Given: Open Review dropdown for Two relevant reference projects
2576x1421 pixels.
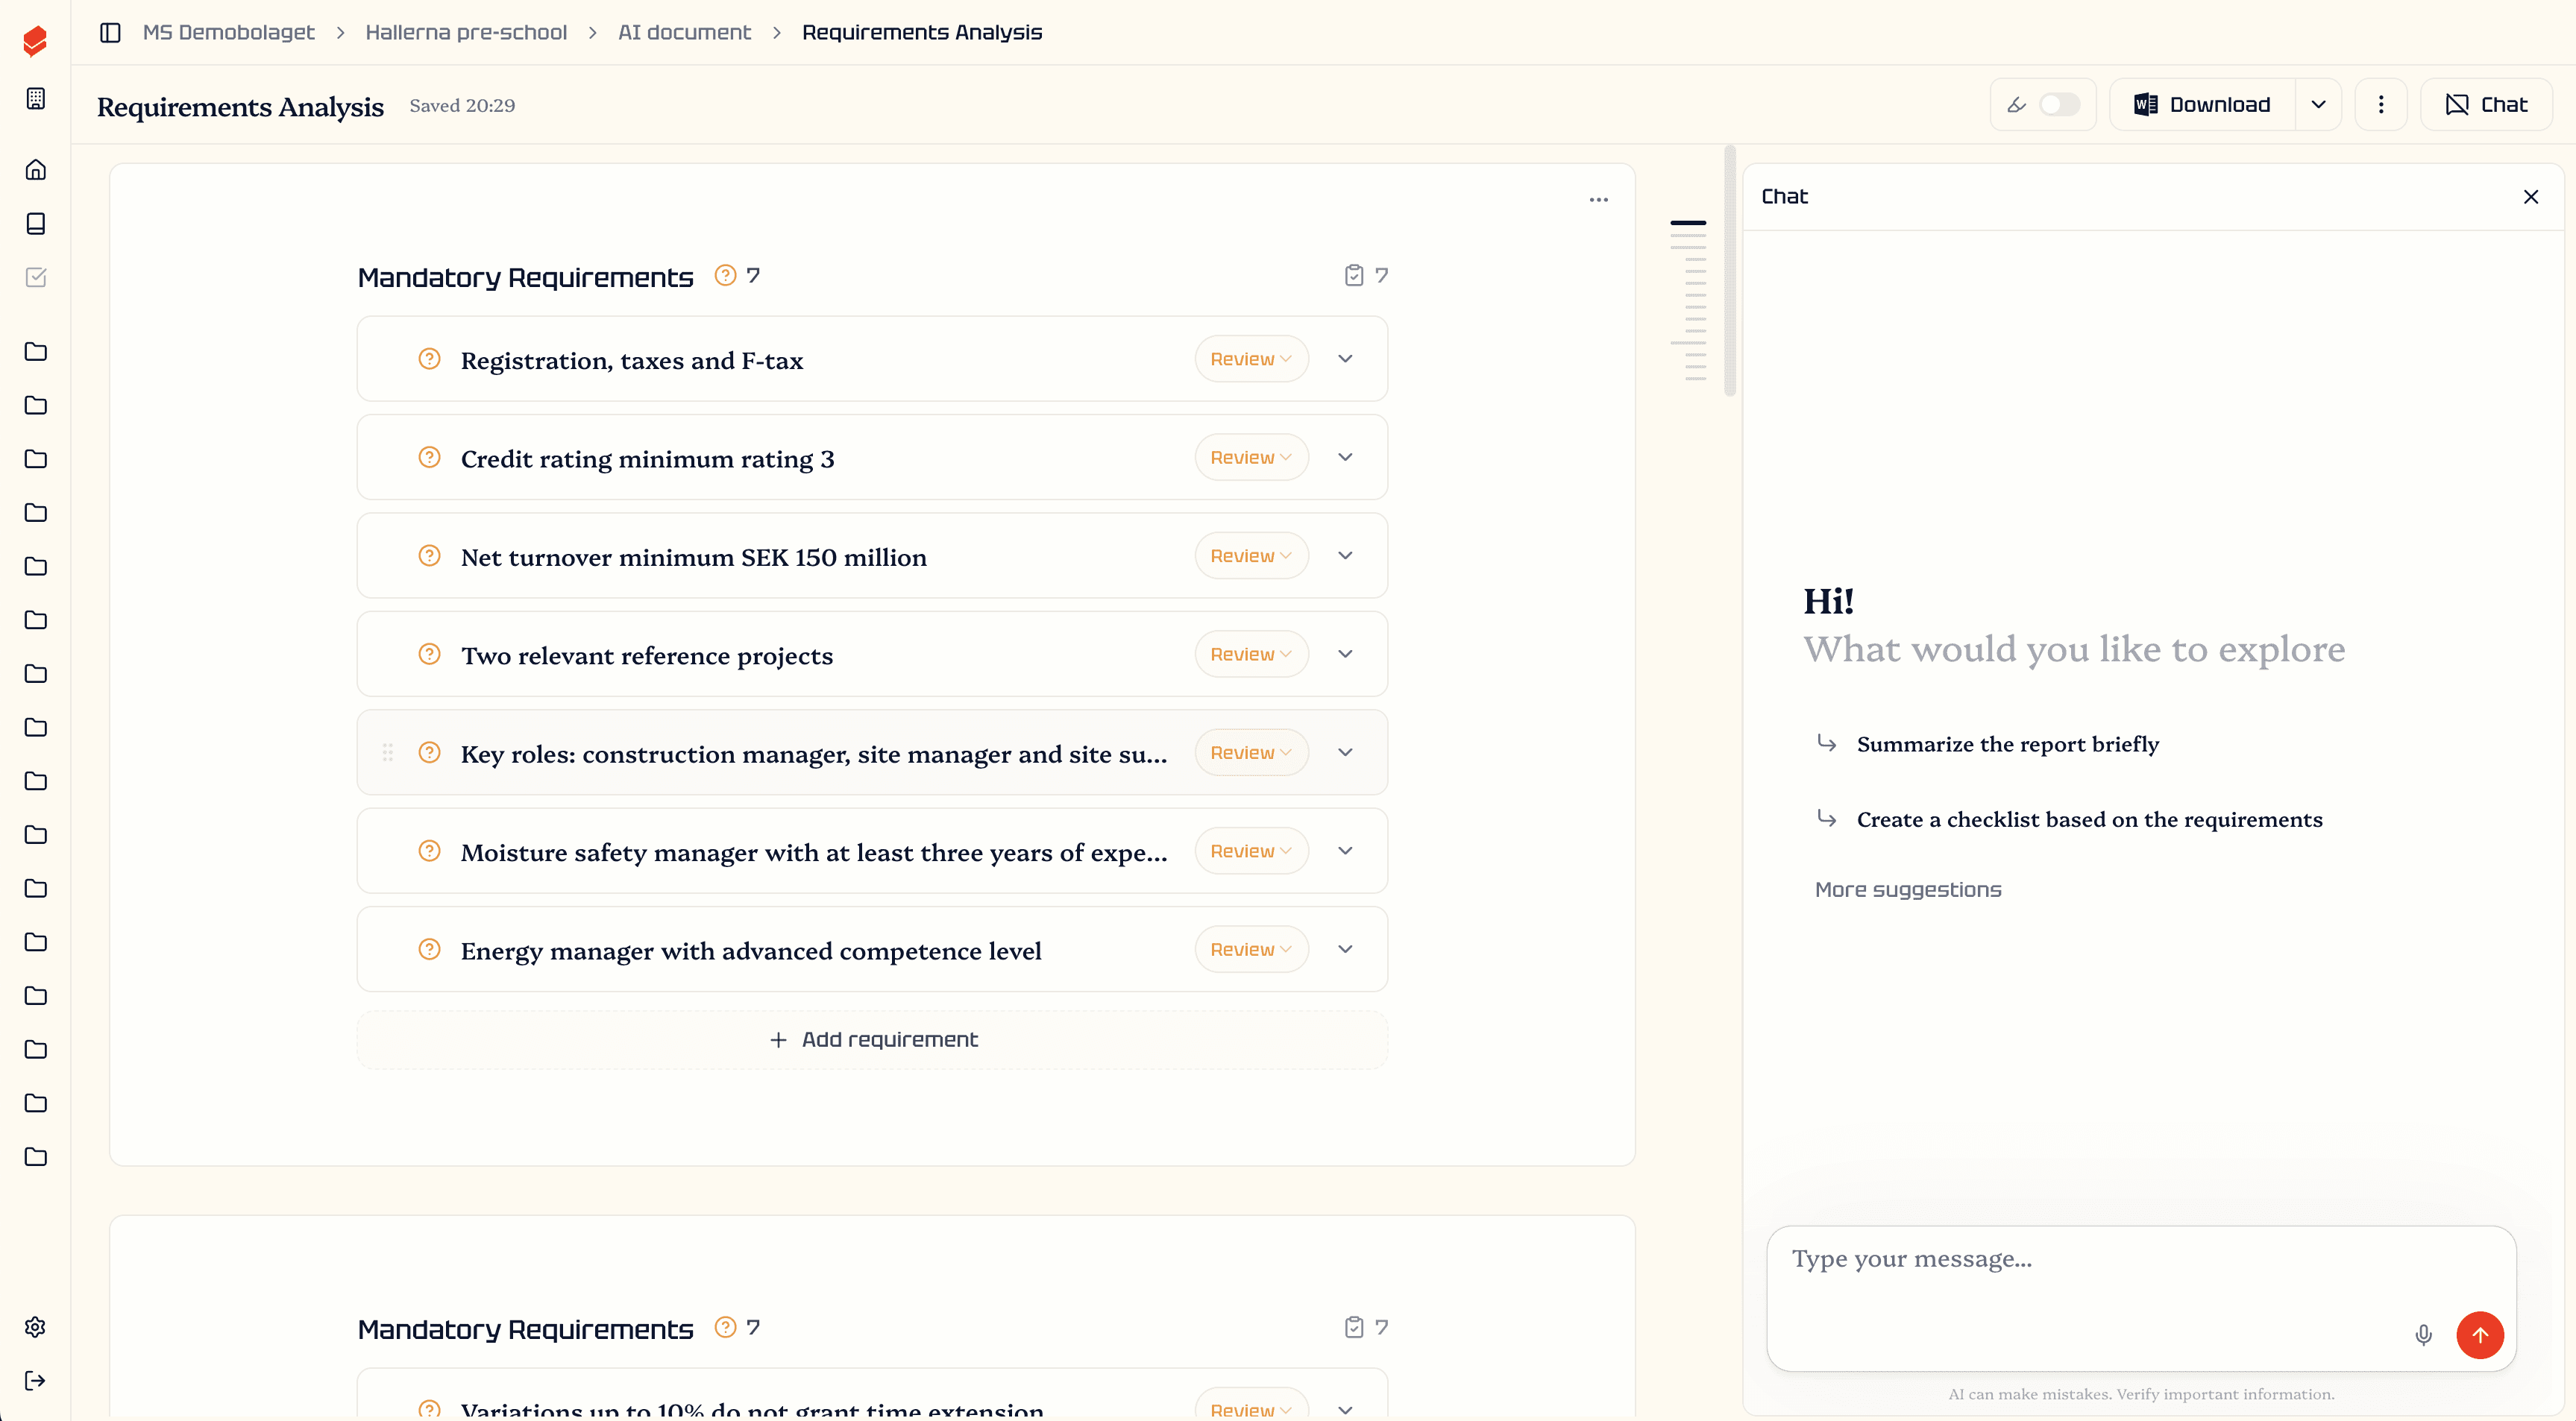Looking at the screenshot, I should click(1251, 654).
